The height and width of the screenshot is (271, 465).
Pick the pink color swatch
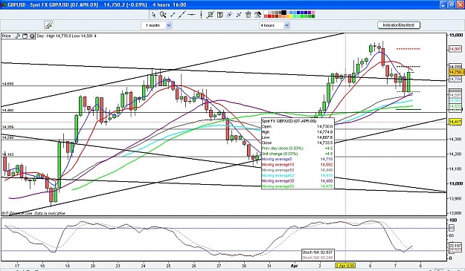point(313,13)
